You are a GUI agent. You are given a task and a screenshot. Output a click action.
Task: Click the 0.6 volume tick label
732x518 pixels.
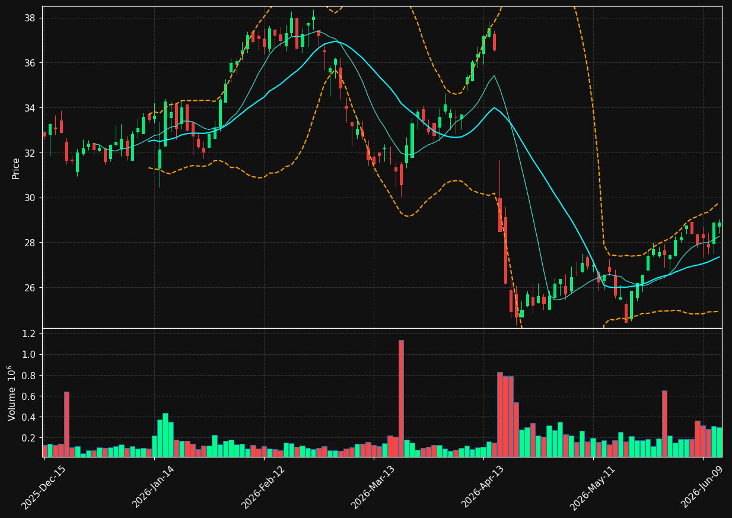click(x=30, y=396)
